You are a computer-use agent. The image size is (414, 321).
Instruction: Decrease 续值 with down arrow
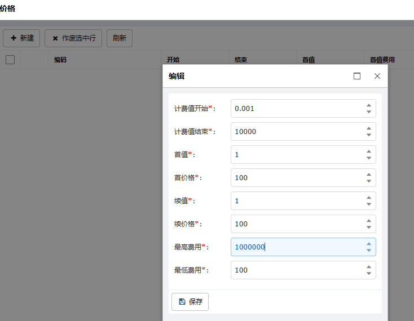[x=369, y=204]
